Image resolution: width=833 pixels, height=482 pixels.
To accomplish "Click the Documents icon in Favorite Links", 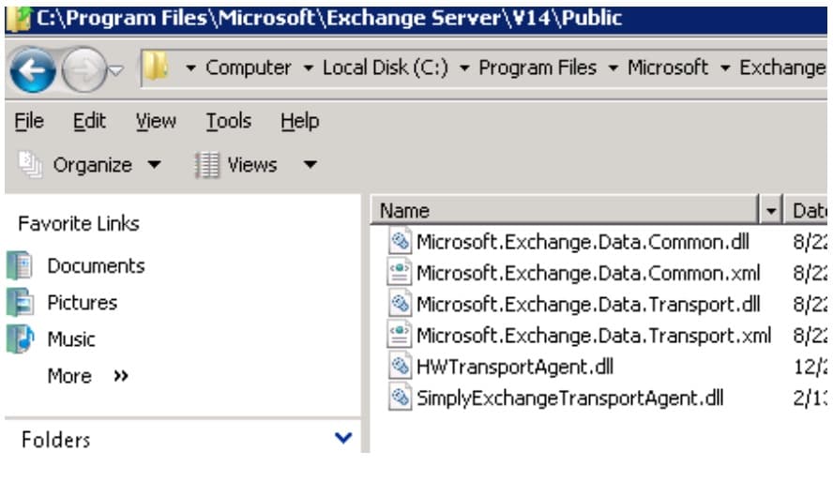I will [20, 266].
